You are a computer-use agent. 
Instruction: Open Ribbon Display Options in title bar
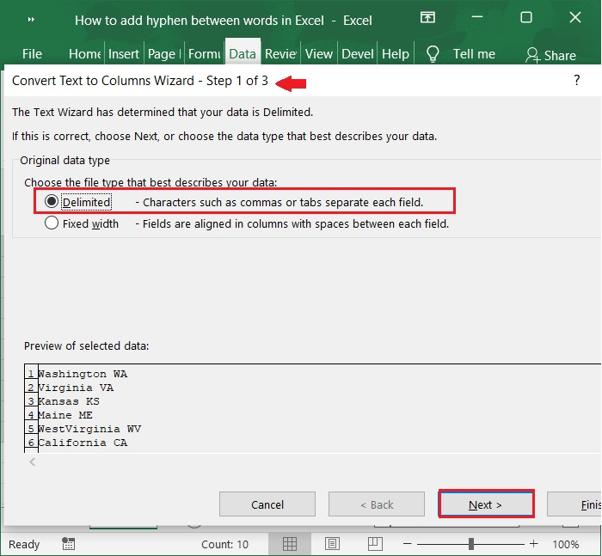[427, 18]
